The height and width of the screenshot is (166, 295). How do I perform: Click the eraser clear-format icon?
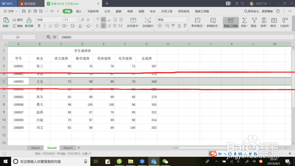point(88,26)
